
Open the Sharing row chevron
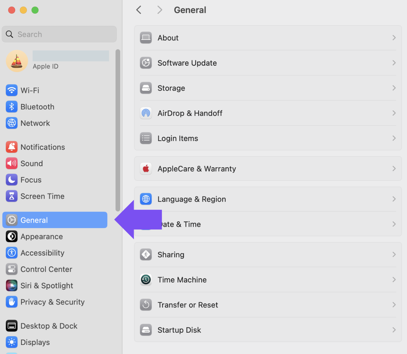pyautogui.click(x=394, y=255)
